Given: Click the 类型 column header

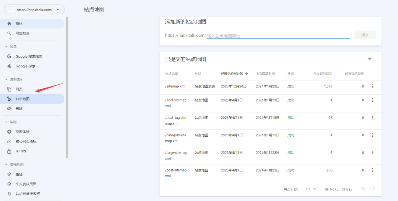Looking at the screenshot, I should tap(198, 73).
